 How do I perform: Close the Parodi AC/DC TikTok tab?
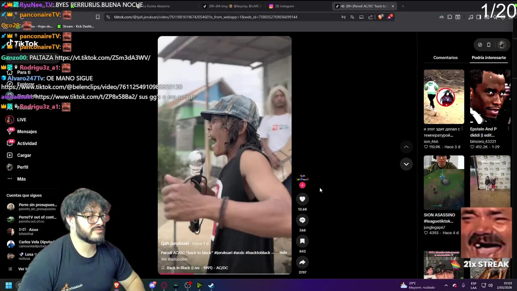pos(393,6)
